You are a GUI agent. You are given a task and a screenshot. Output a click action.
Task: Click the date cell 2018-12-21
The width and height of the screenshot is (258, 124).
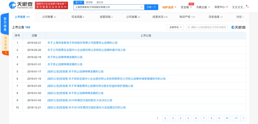(x=34, y=108)
